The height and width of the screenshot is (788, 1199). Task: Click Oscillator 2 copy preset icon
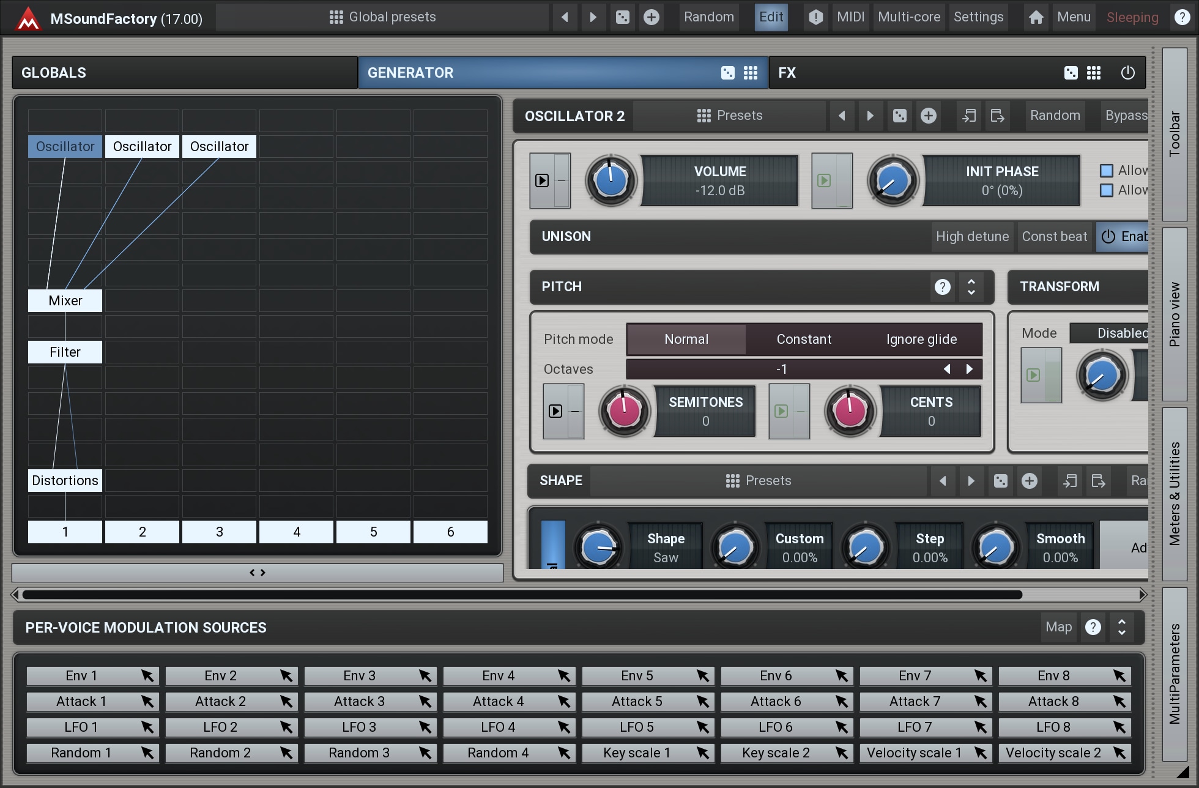(969, 116)
